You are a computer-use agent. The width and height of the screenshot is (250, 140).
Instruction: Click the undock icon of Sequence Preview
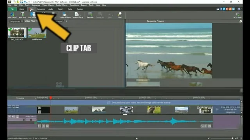coord(241,21)
